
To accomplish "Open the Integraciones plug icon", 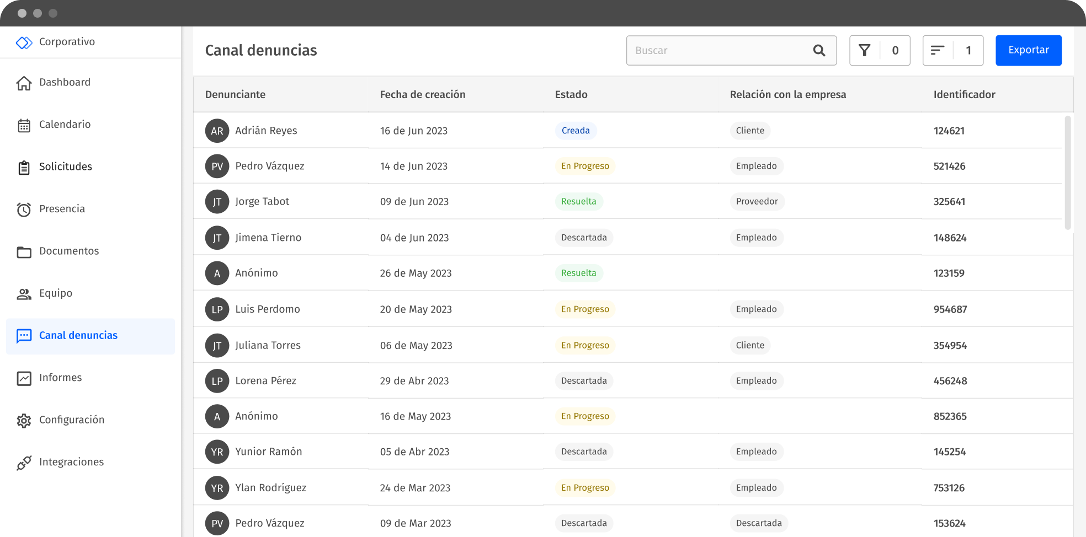I will (24, 463).
